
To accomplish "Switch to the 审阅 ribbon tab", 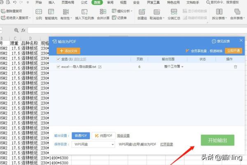I will 110,2.
